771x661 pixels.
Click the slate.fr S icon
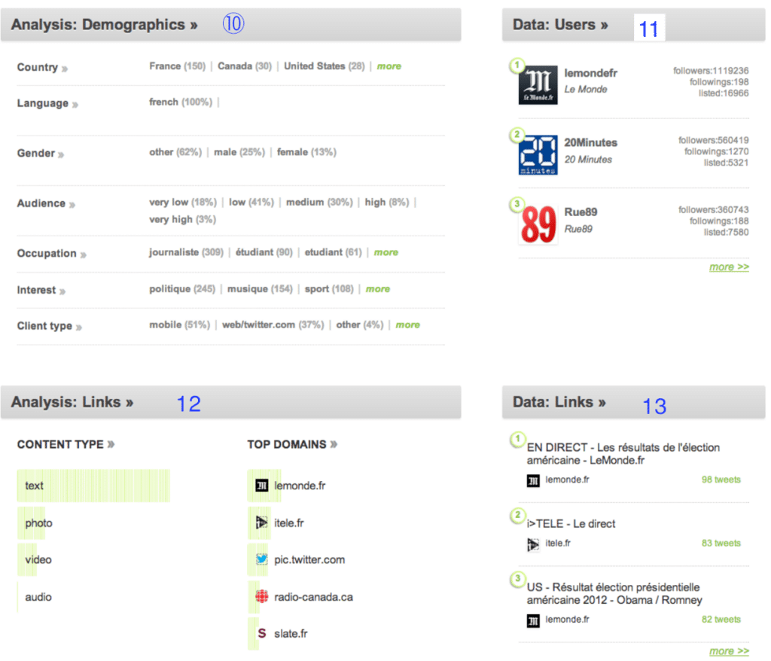[261, 633]
